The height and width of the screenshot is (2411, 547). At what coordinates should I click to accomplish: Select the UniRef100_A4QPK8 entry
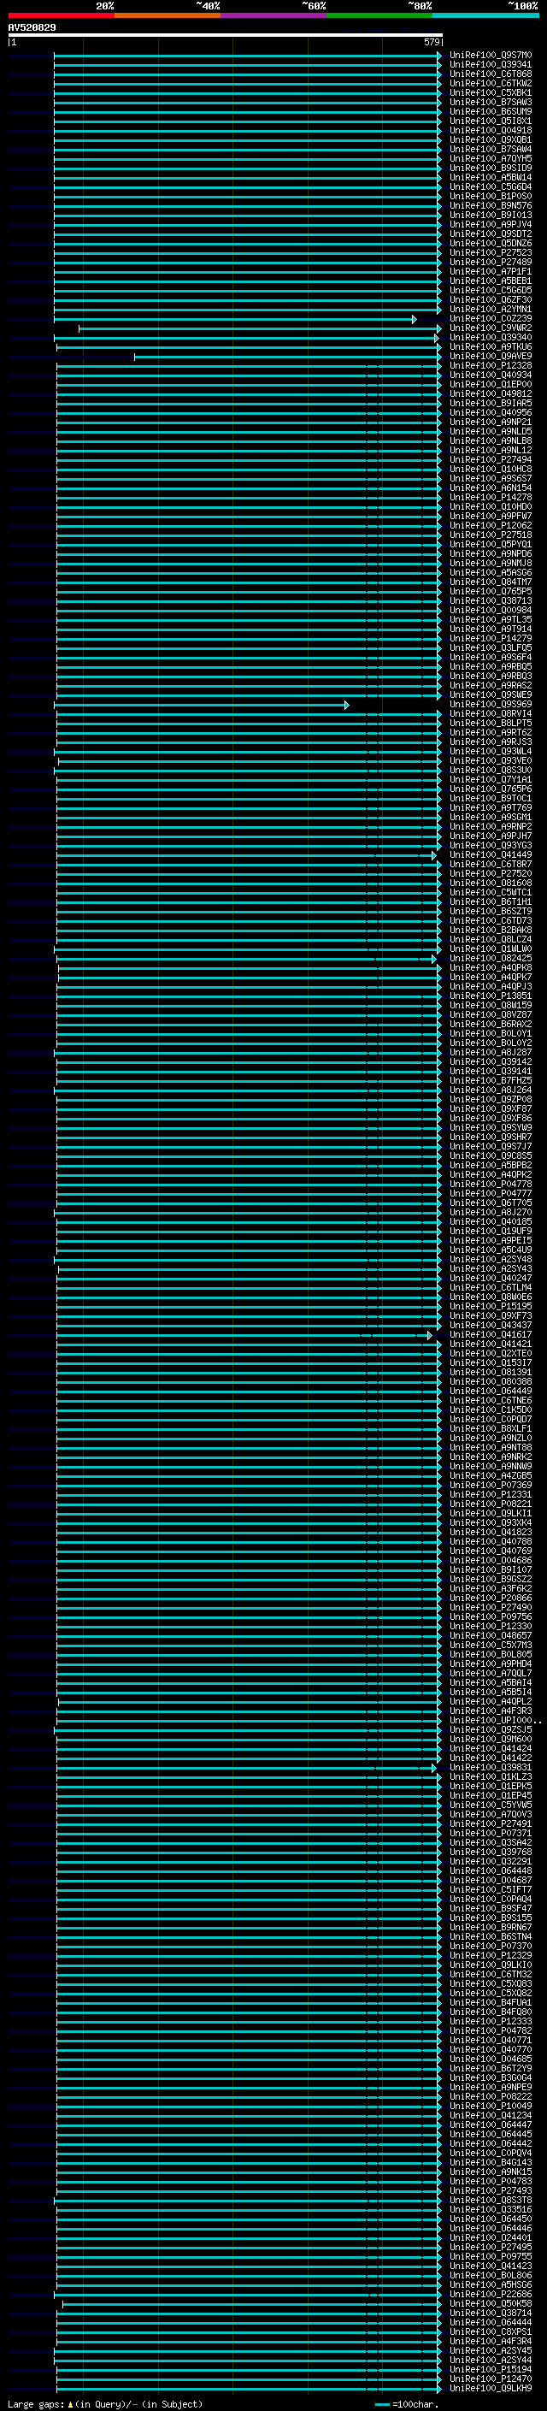coord(490,969)
